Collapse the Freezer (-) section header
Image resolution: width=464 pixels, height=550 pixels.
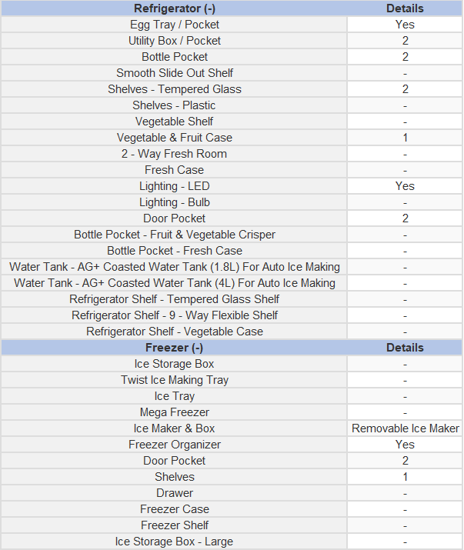point(175,348)
